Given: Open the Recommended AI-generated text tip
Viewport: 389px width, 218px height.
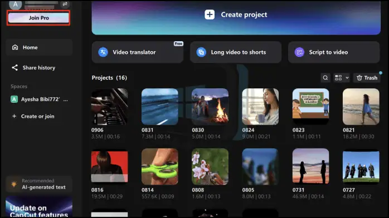Looking at the screenshot, I should click(x=39, y=184).
